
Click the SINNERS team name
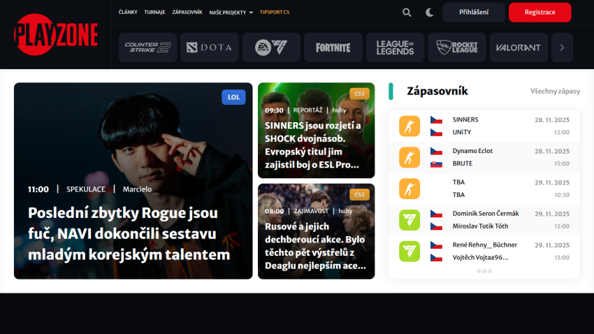click(x=465, y=119)
